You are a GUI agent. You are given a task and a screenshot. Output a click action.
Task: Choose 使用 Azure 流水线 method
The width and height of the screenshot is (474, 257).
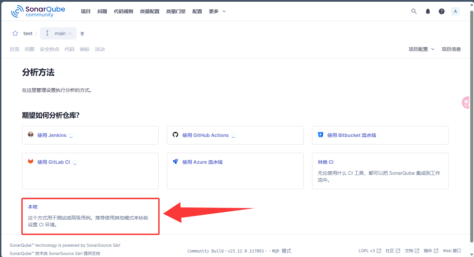tap(235, 171)
